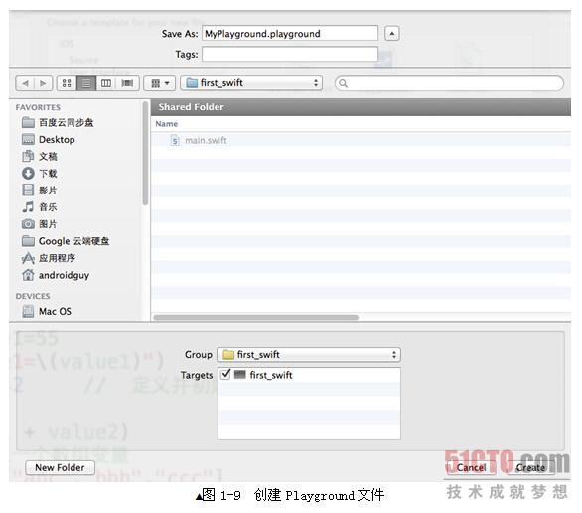Select Desktop in Favorites sidebar
This screenshot has height=513, width=582.
tap(49, 140)
